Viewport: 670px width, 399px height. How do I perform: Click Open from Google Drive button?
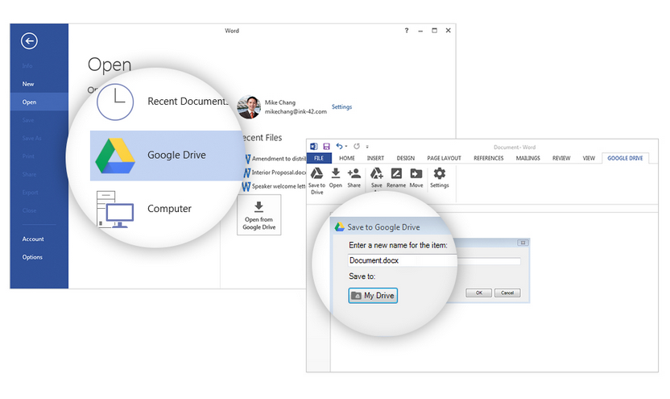(259, 215)
